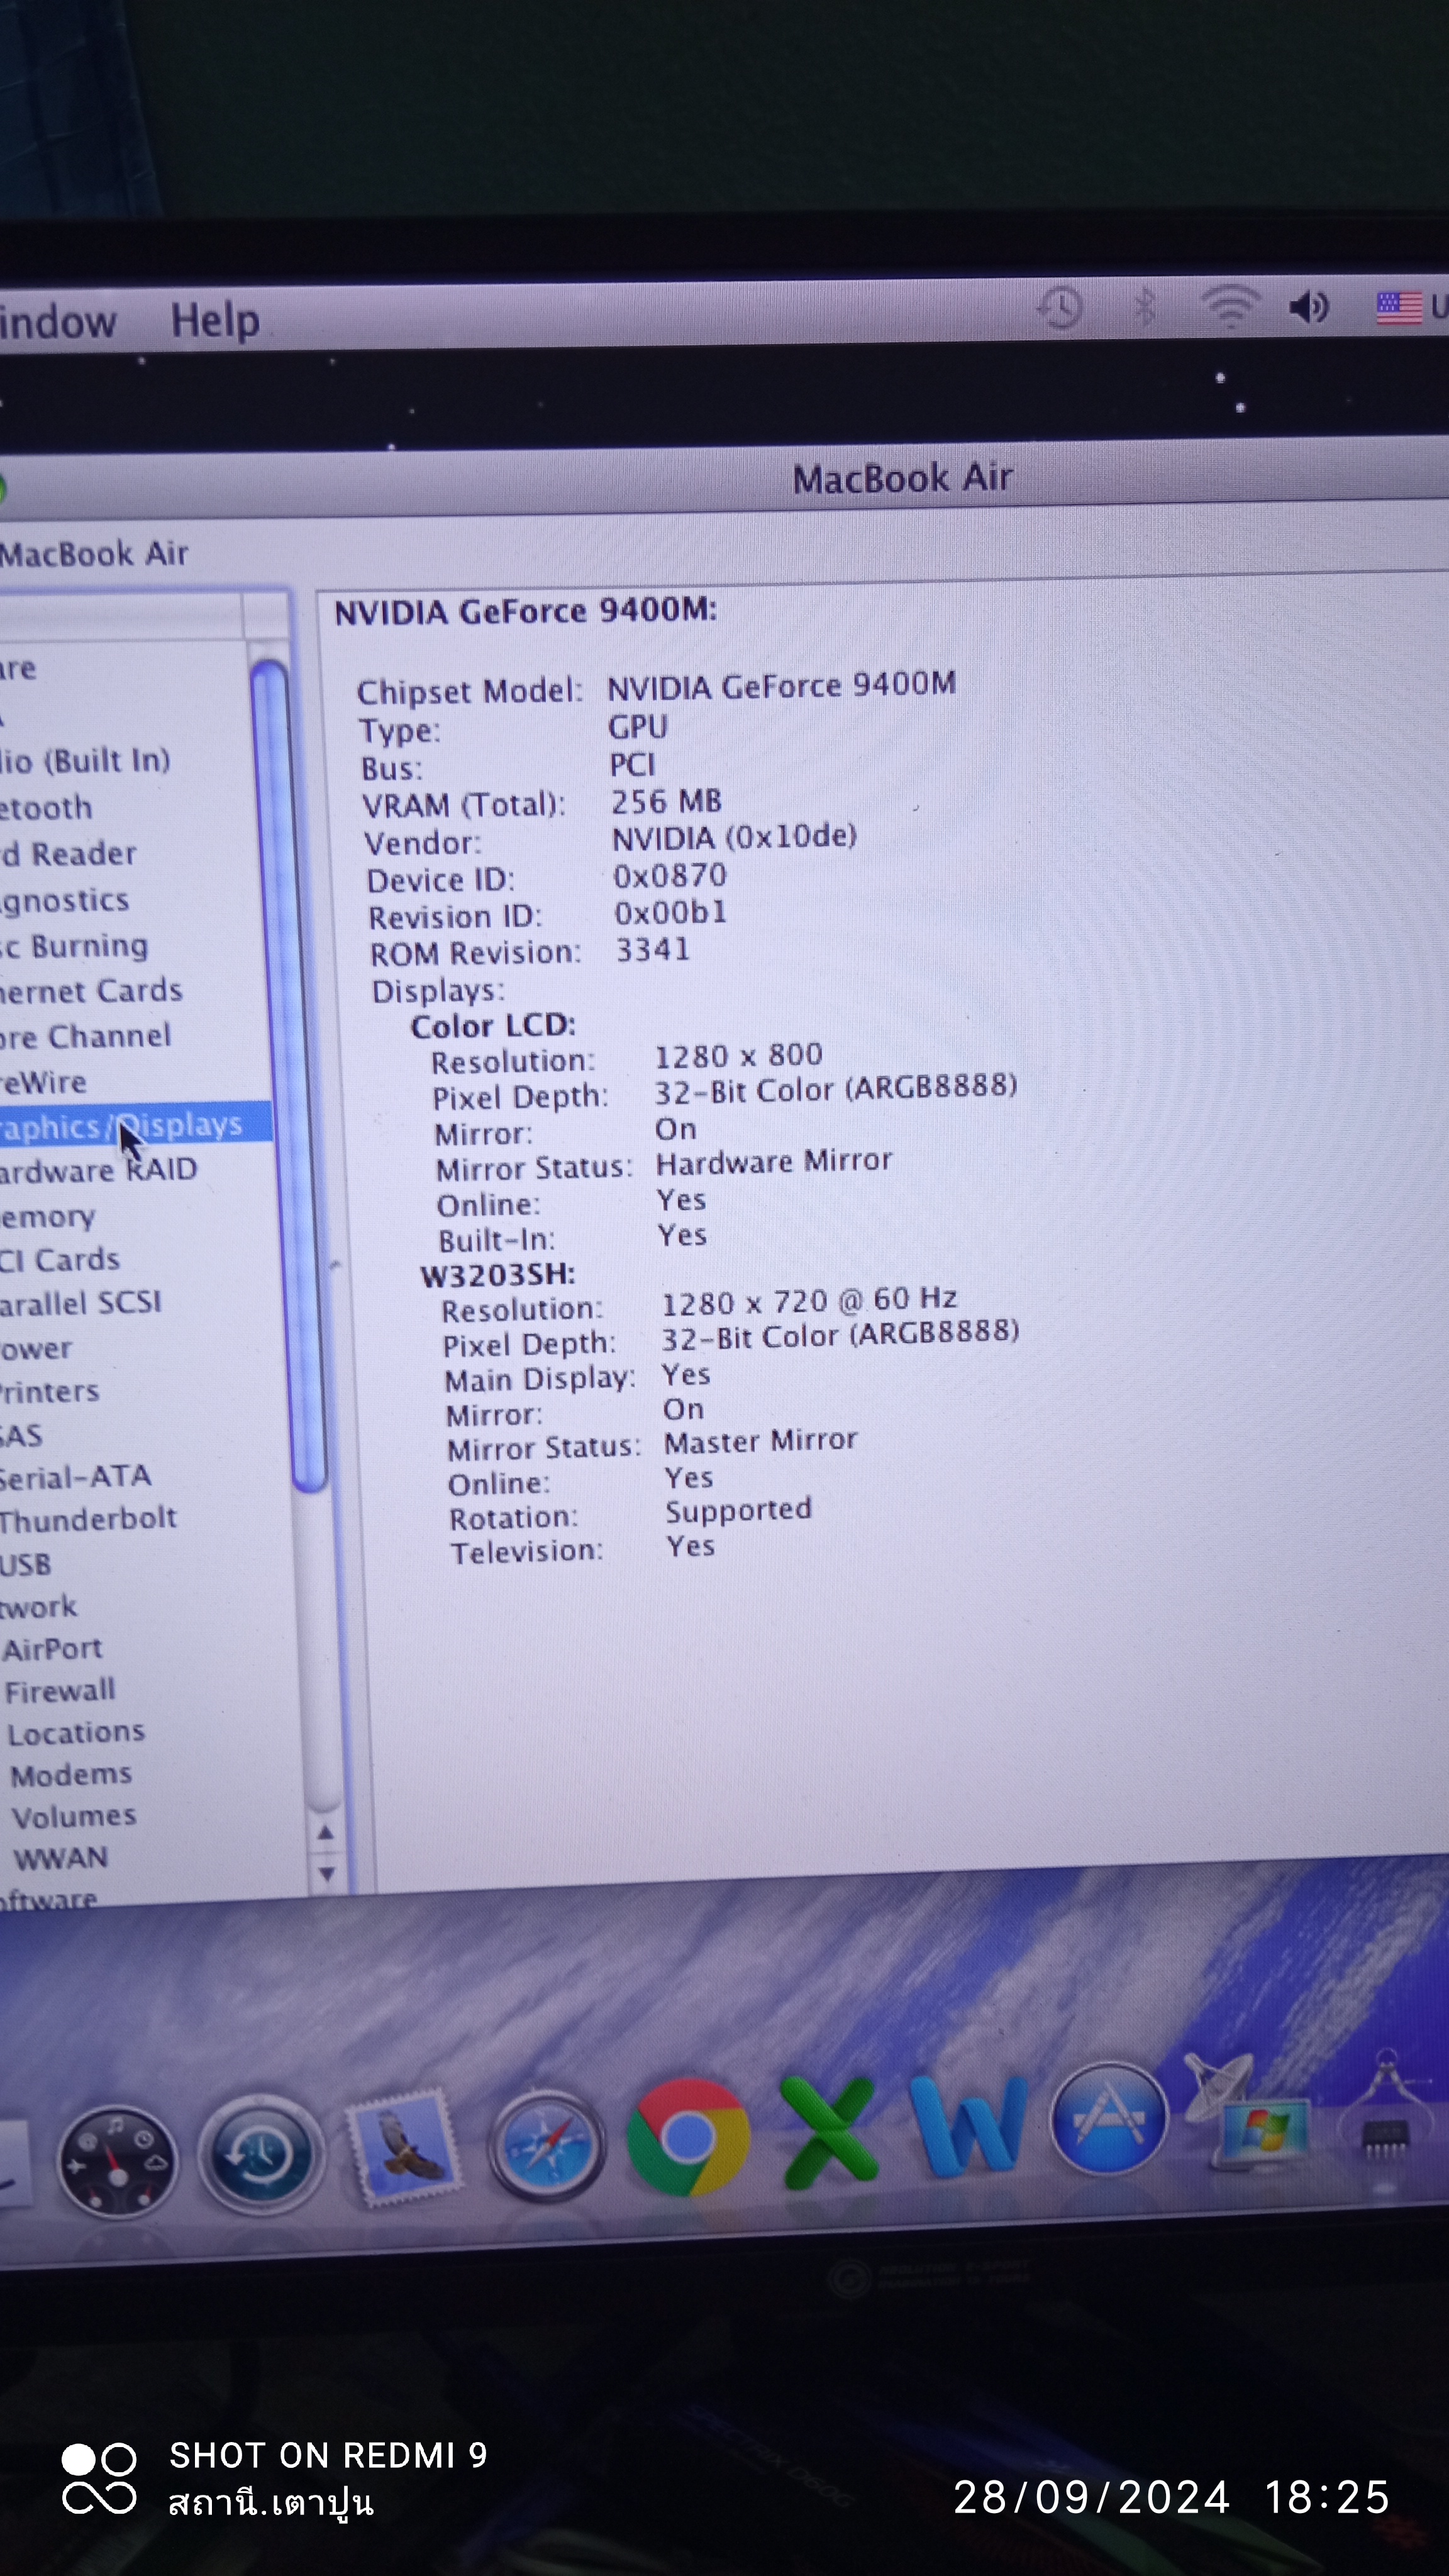Image resolution: width=1449 pixels, height=2576 pixels.
Task: Click Master Mirror status value
Action: 761,1442
